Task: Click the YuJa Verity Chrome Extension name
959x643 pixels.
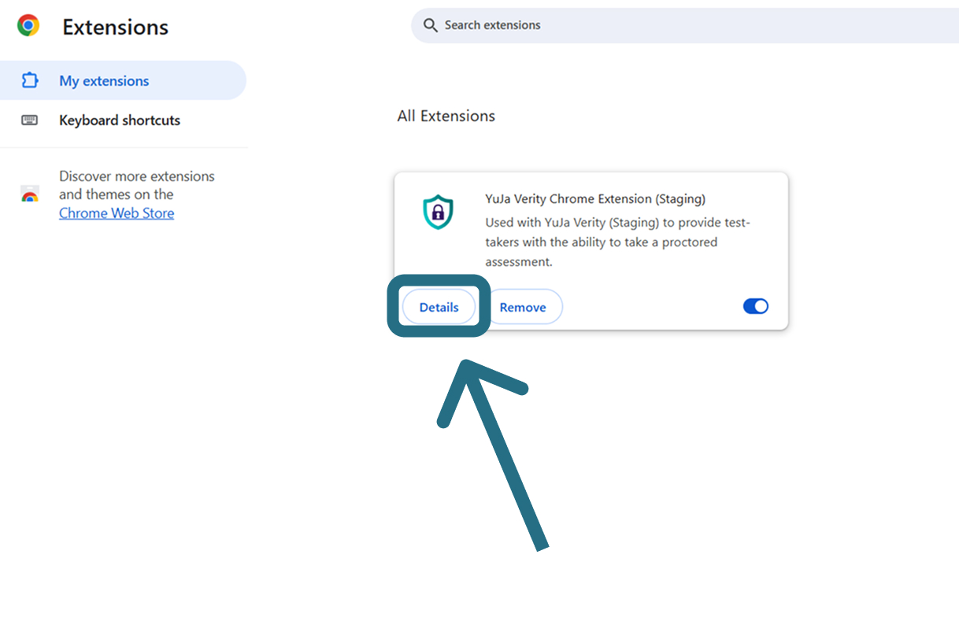Action: pos(595,199)
